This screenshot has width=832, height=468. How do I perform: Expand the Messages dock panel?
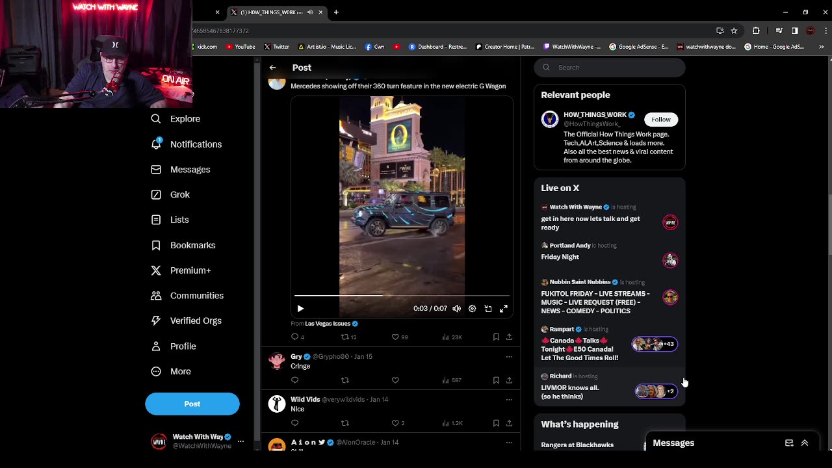click(x=805, y=443)
